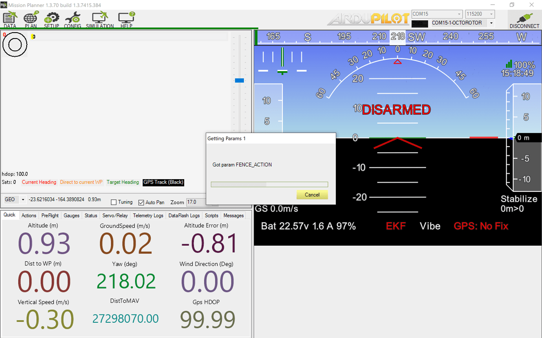542x338 pixels.
Task: Switch to the Quick tab
Action: [9, 215]
